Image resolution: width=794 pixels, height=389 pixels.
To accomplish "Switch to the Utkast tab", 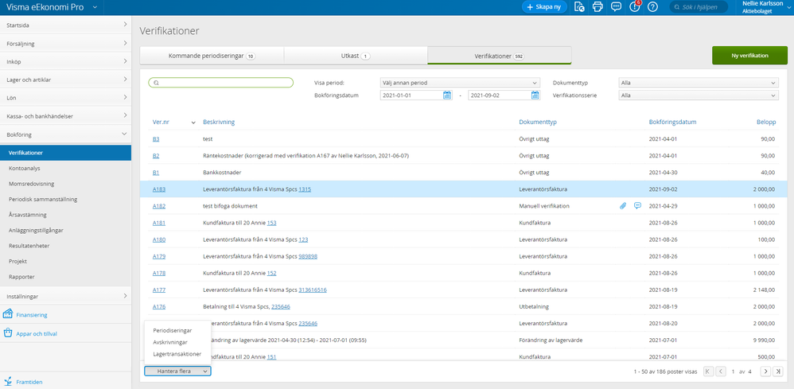I will pos(355,56).
